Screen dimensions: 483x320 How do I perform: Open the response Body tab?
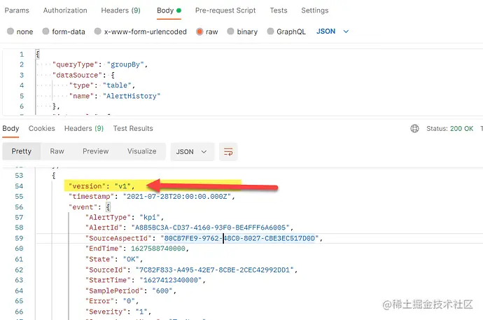point(10,128)
